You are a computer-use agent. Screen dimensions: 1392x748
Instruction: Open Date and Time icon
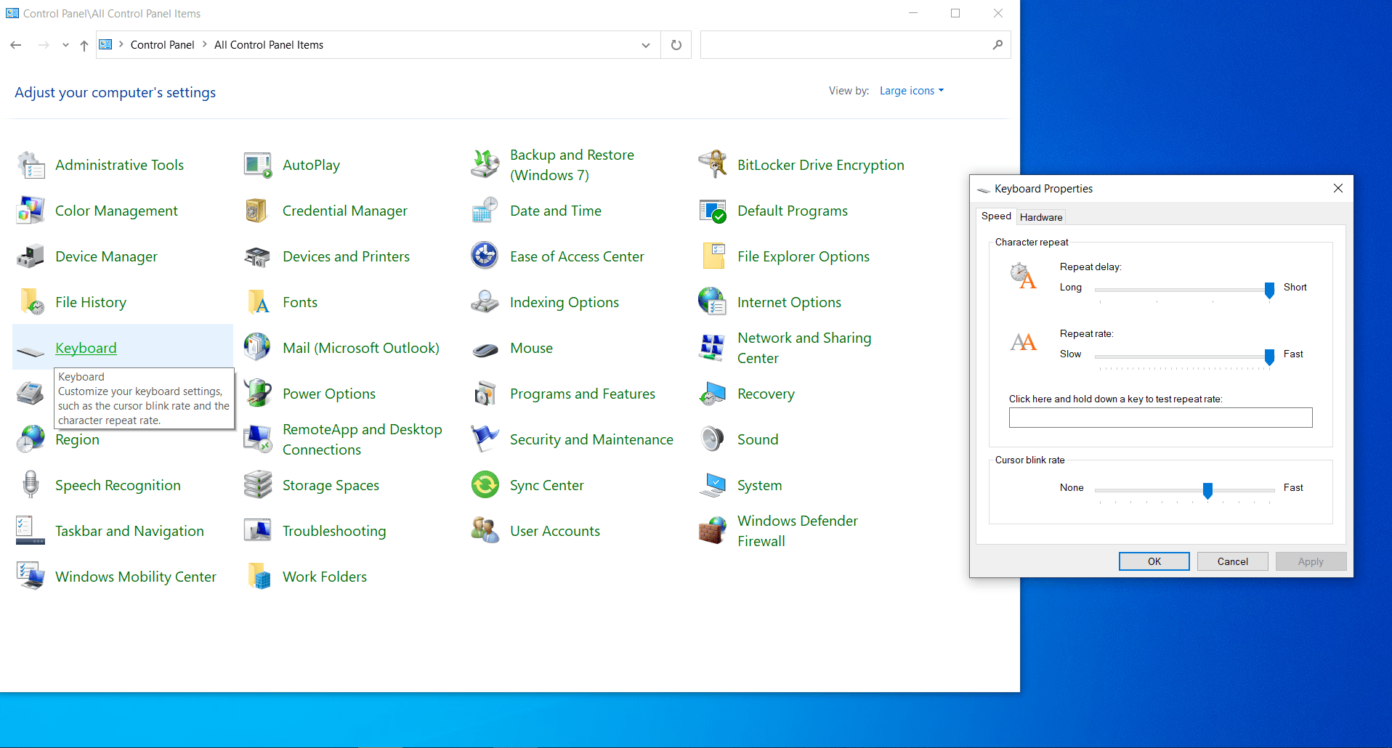click(485, 211)
